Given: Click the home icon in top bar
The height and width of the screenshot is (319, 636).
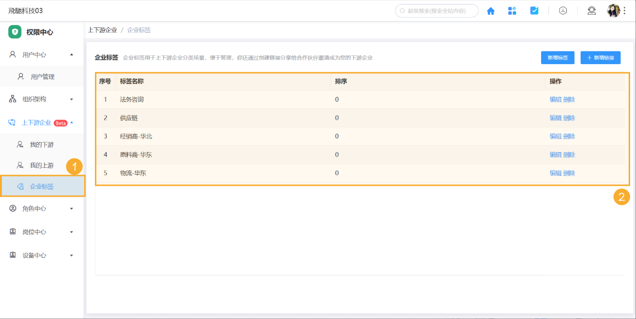Looking at the screenshot, I should [x=491, y=11].
